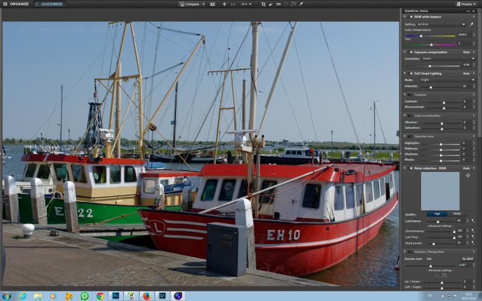
Task: Open white balance Setting dropdown
Action: pyautogui.click(x=442, y=24)
